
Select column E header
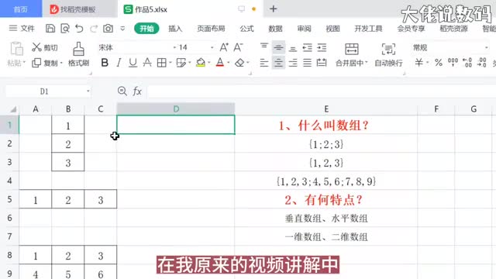[326, 109]
